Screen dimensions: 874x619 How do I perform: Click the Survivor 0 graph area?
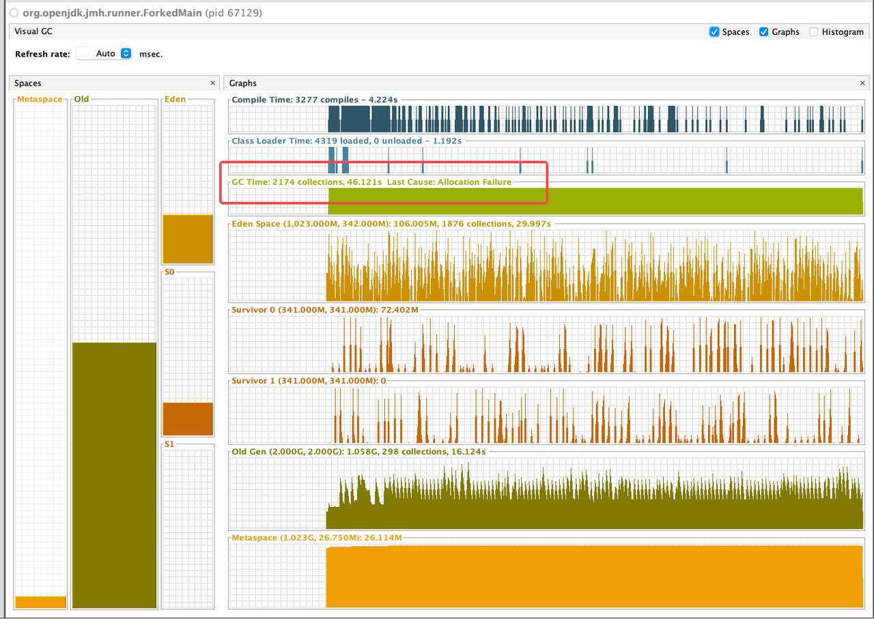[x=546, y=343]
